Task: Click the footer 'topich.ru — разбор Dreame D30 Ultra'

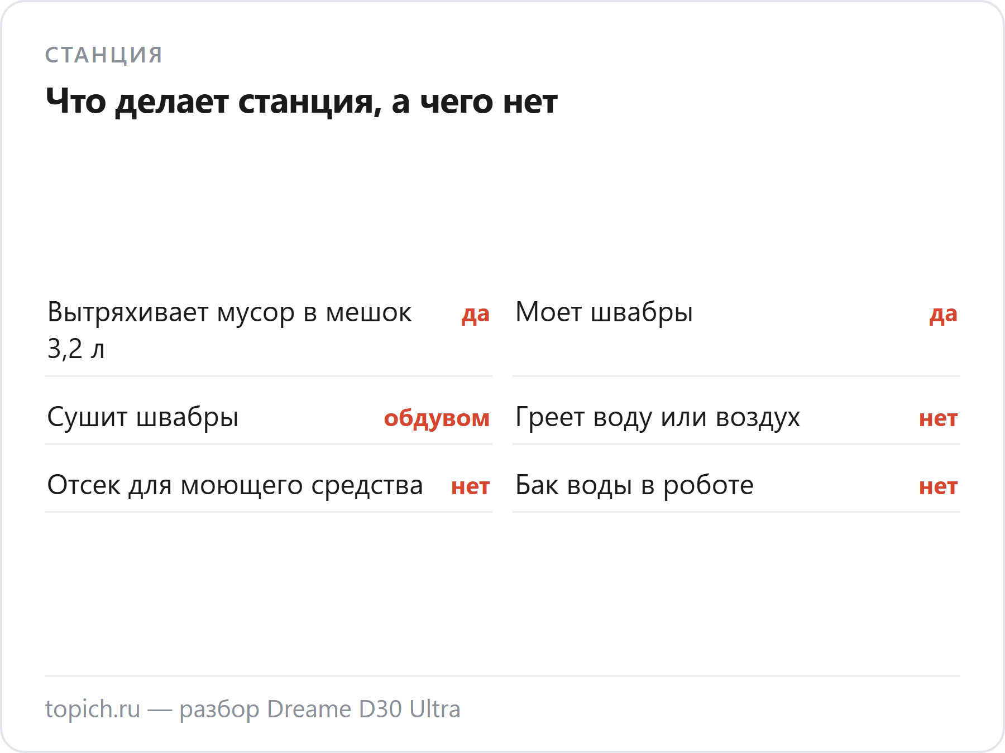Action: coord(253,709)
